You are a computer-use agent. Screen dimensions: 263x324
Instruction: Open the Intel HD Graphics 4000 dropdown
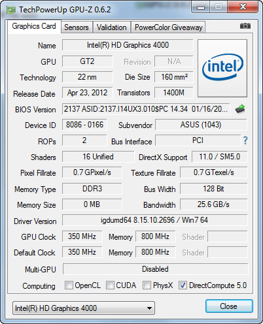pos(84,308)
